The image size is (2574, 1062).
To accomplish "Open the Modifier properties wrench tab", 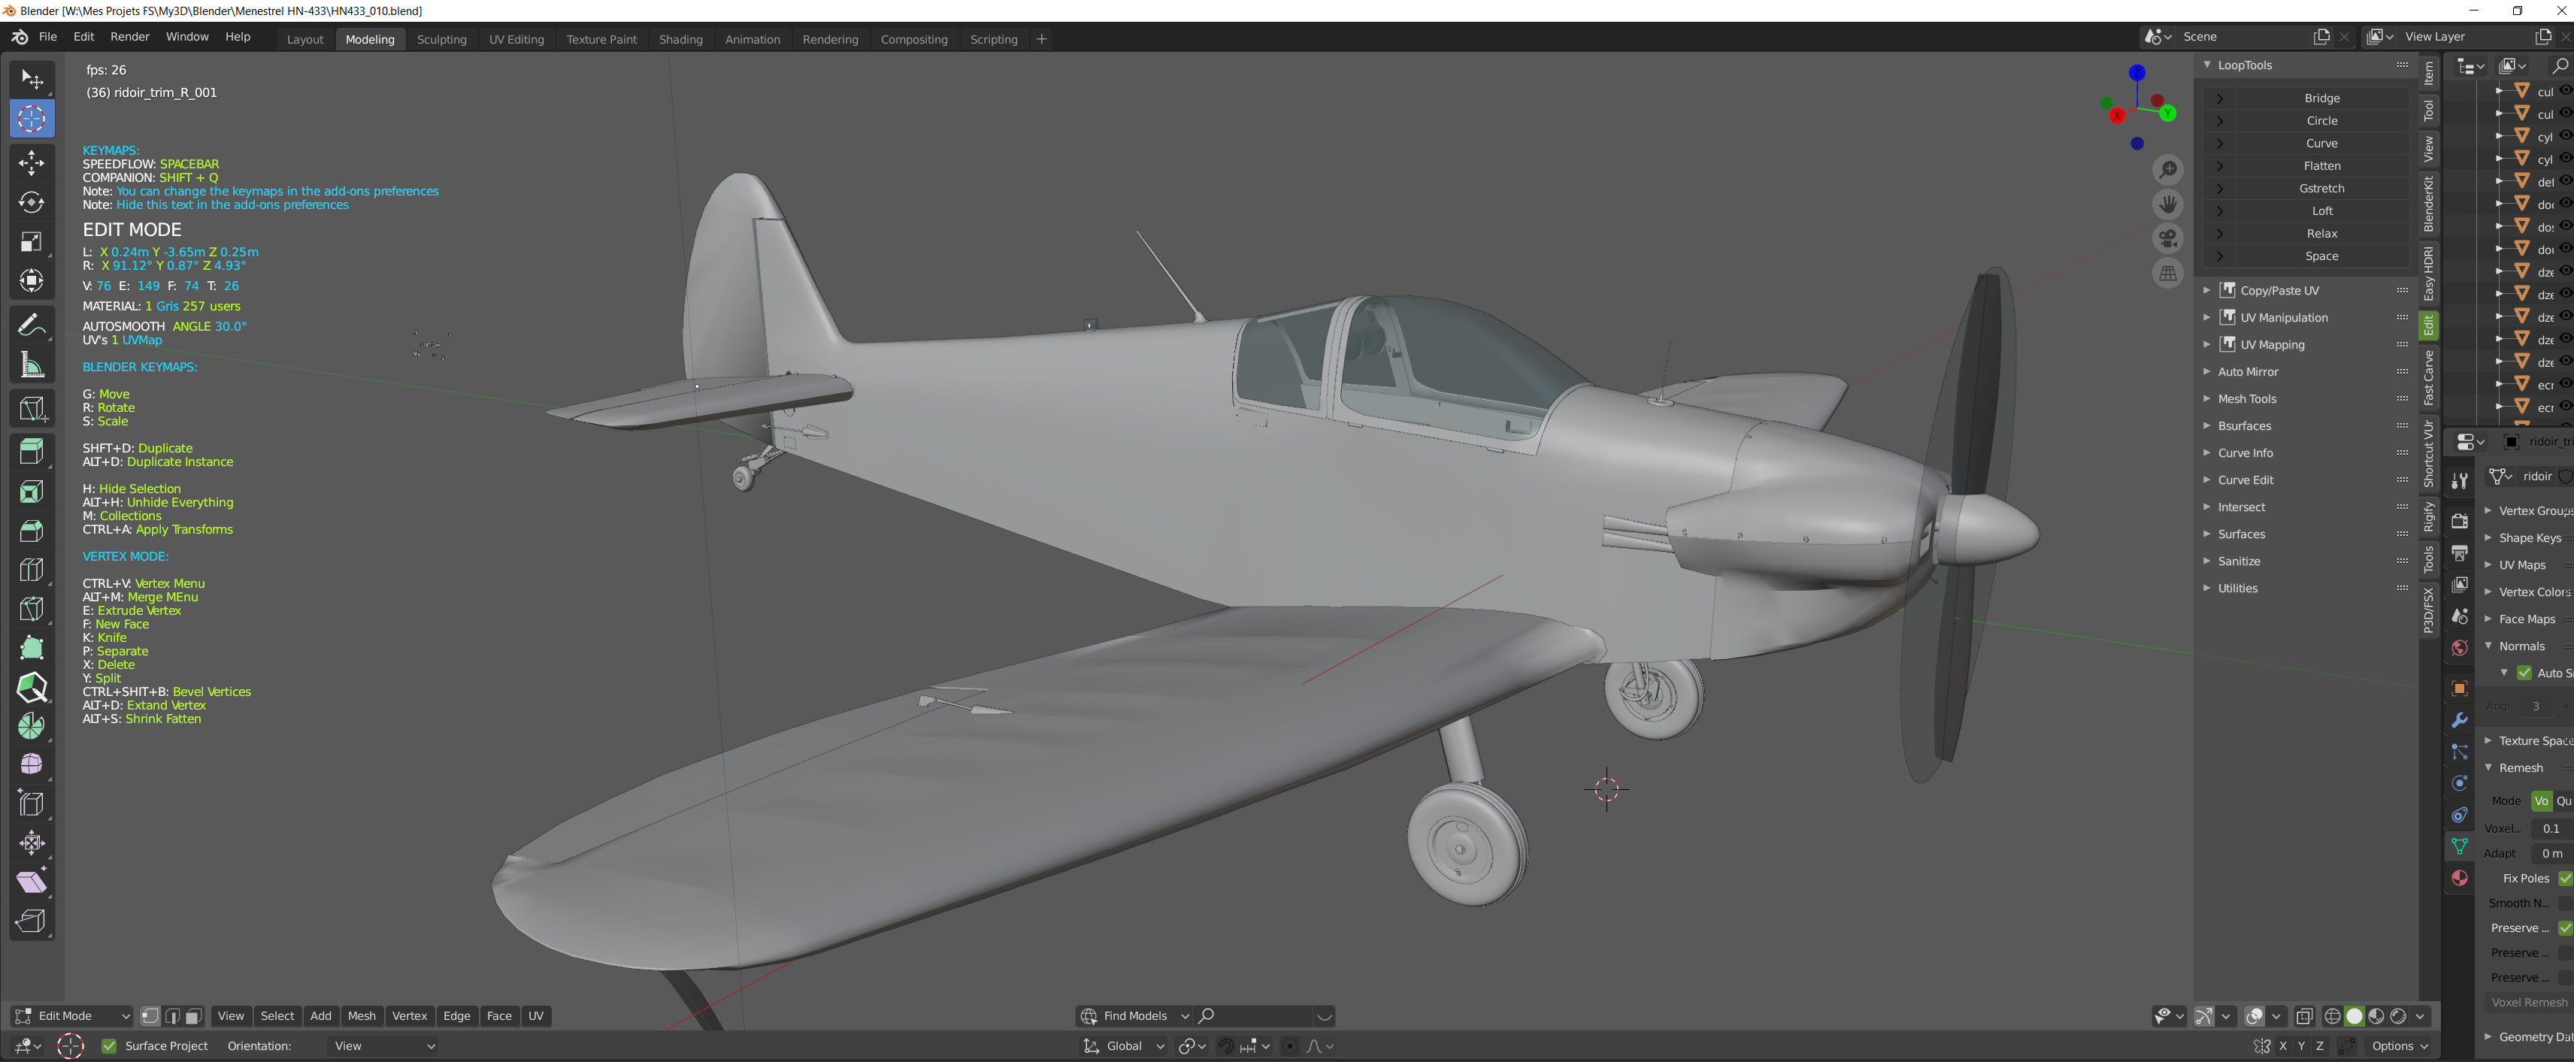I will coord(2459,719).
